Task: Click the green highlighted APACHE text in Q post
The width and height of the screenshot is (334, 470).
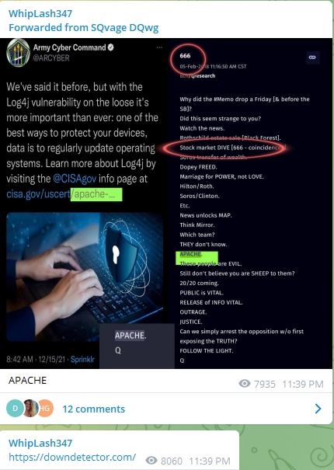Action: 190,254
